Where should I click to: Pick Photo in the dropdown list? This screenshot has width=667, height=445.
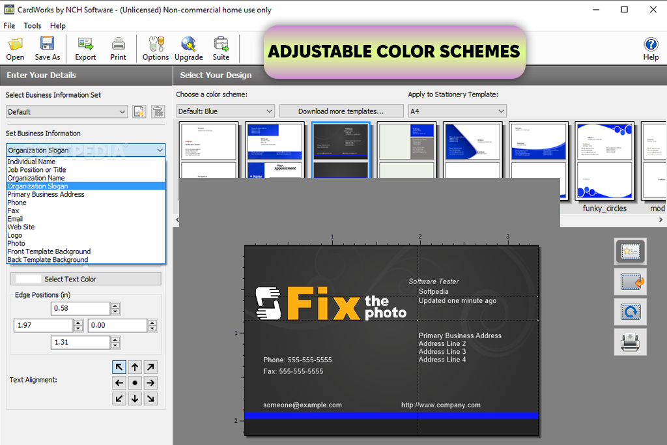click(85, 243)
